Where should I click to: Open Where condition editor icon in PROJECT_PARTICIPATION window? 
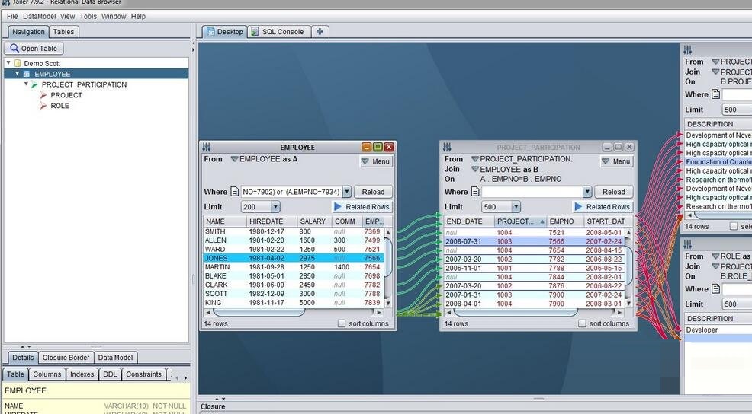pyautogui.click(x=475, y=192)
